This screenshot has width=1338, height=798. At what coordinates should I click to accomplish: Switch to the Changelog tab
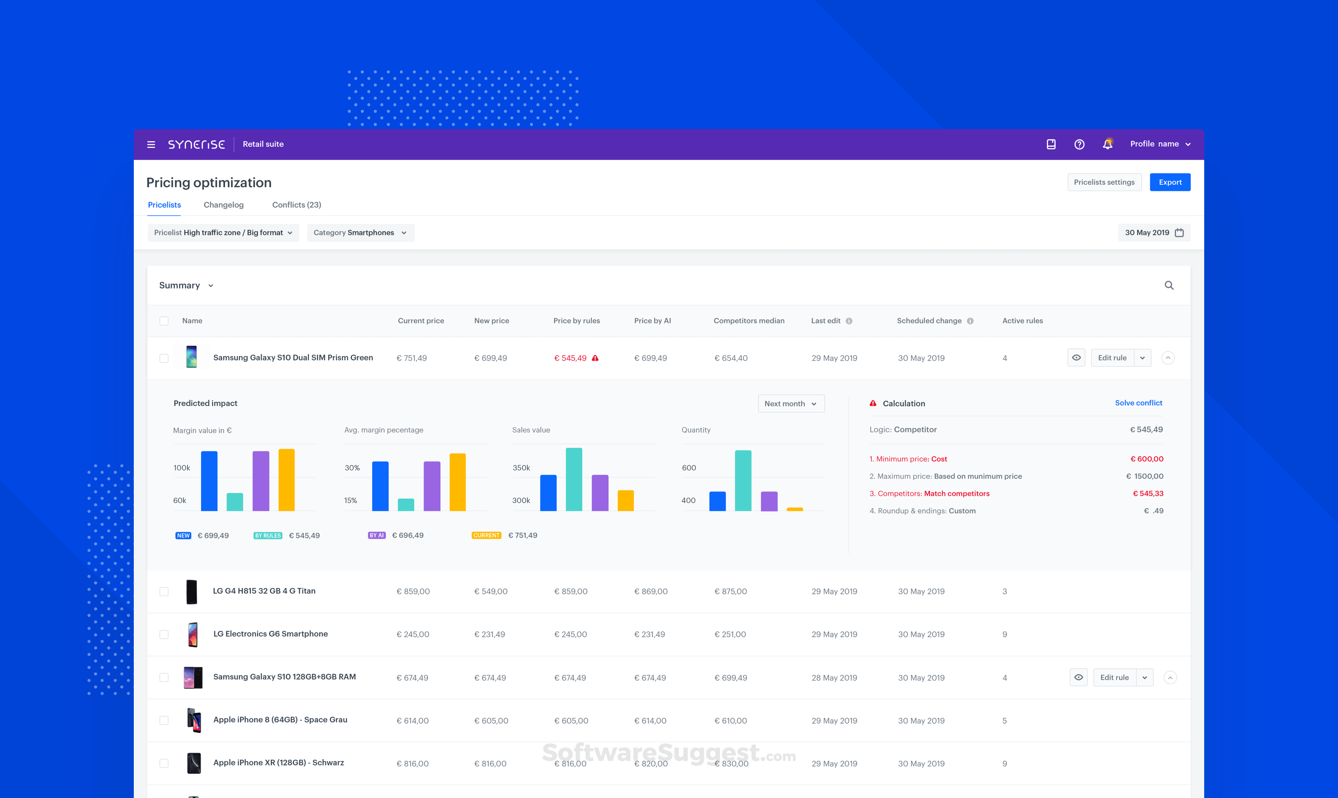[x=223, y=204]
